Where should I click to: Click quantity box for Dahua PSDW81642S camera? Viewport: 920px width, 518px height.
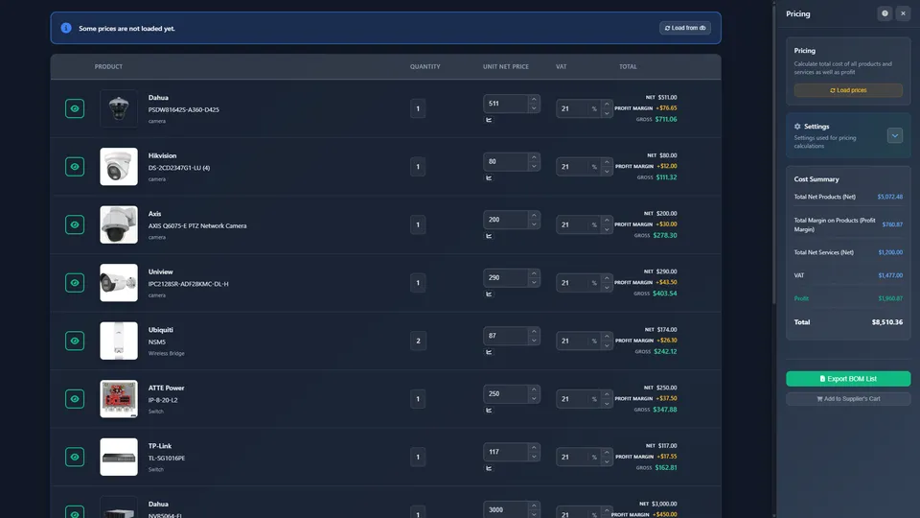pos(418,108)
